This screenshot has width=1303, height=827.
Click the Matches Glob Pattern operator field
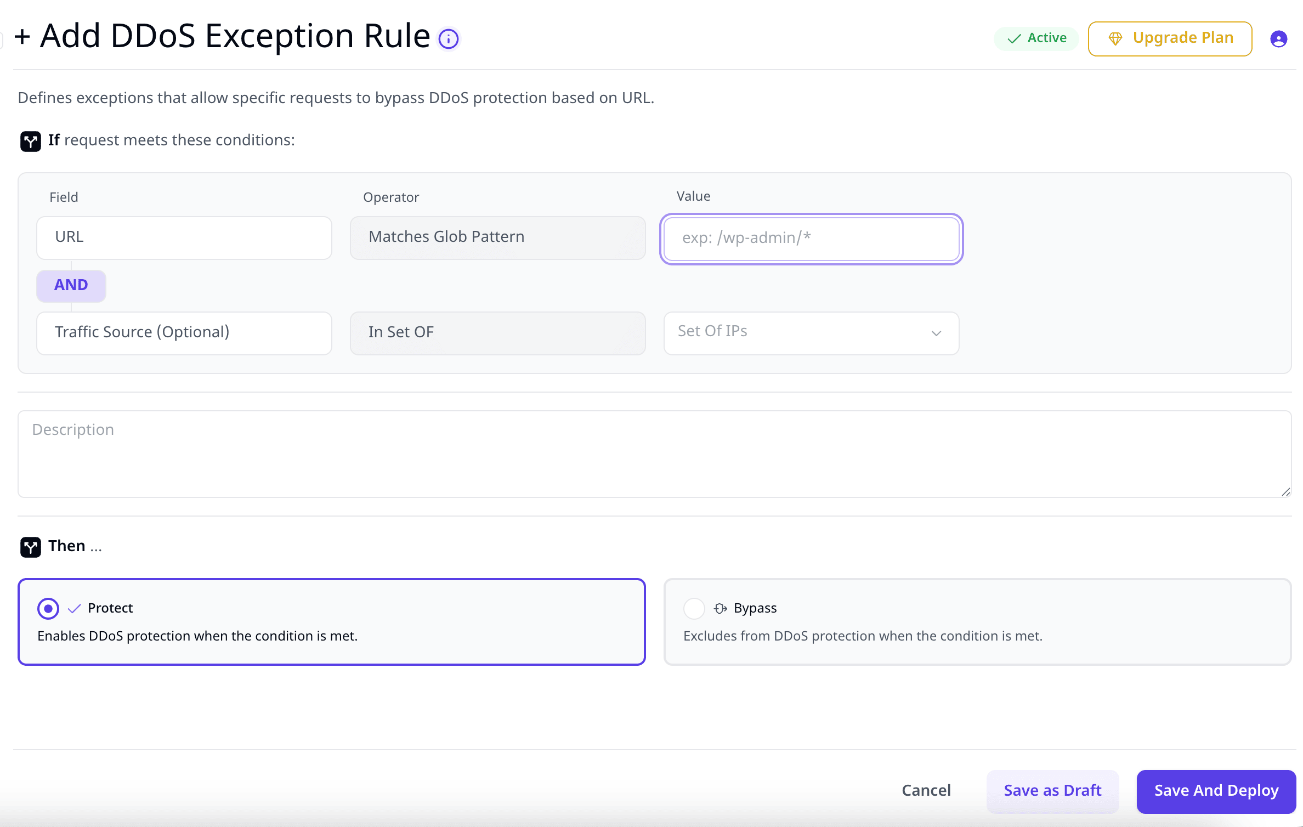(497, 237)
